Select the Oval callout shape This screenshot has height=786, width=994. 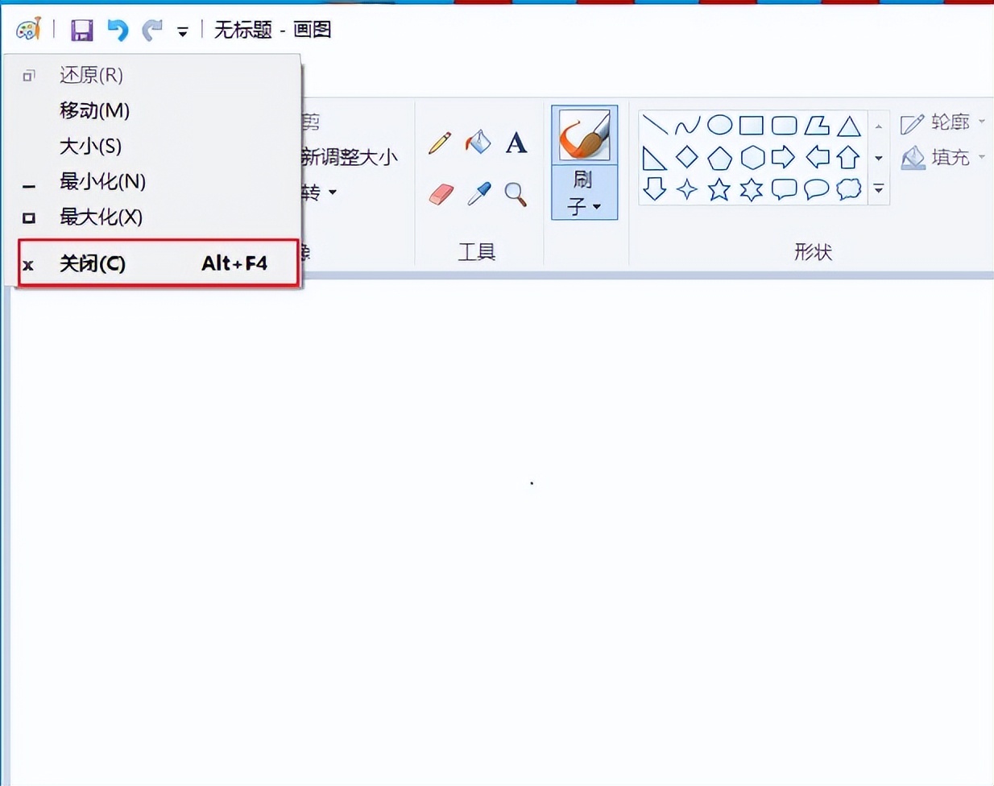click(x=817, y=189)
